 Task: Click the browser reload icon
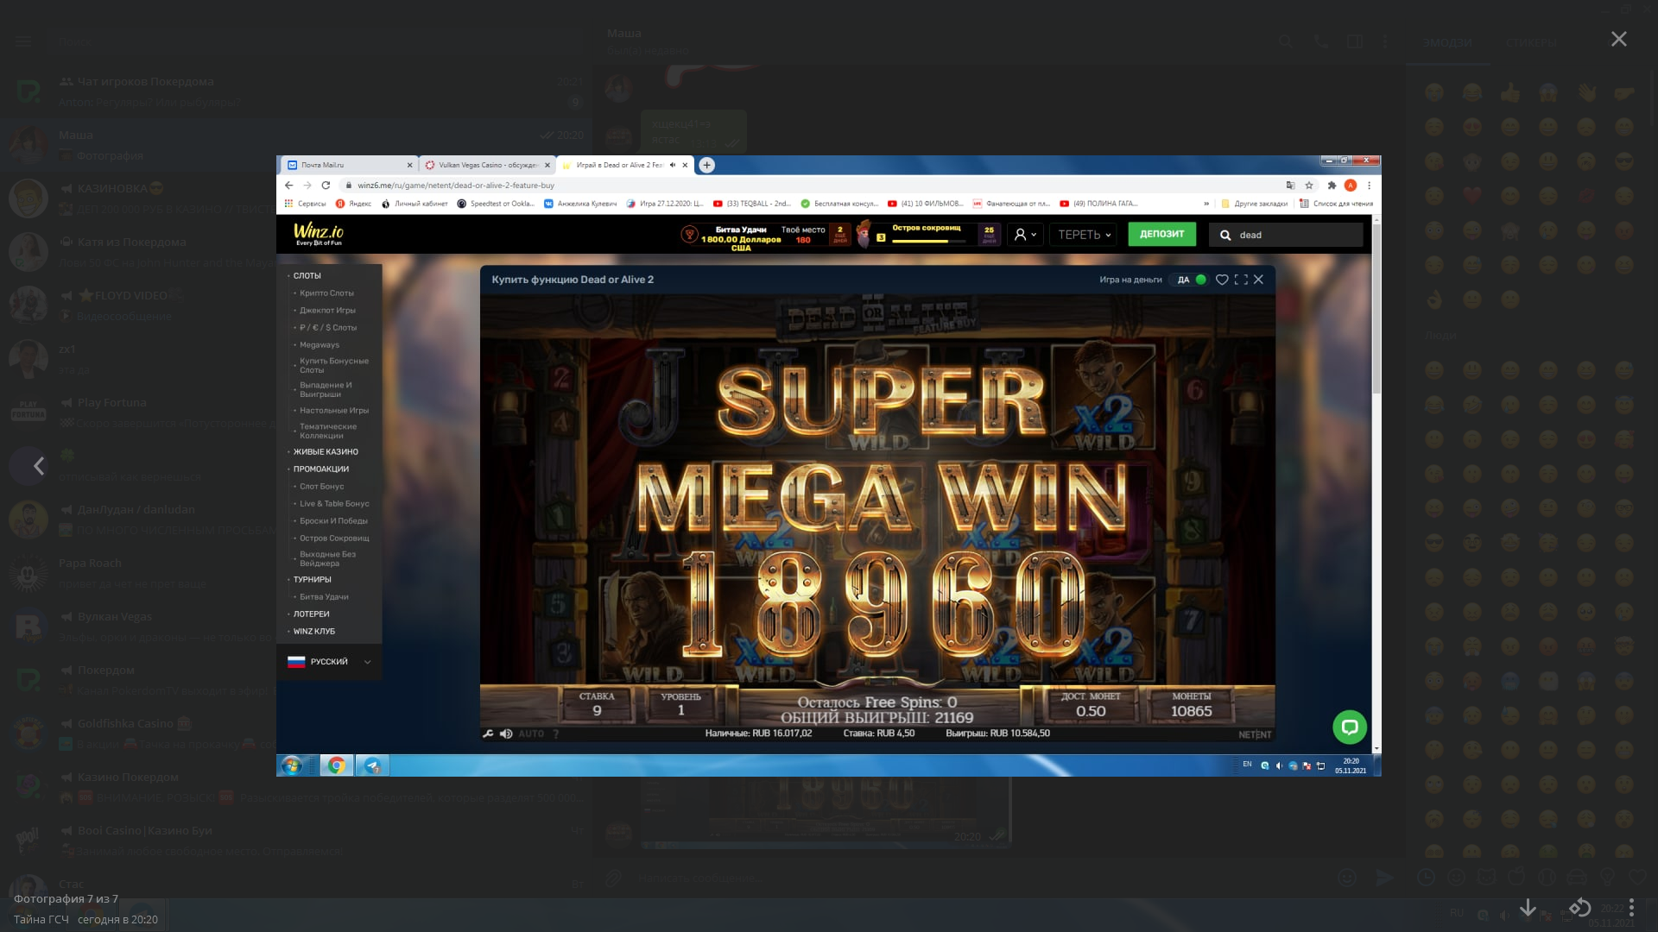coord(326,185)
